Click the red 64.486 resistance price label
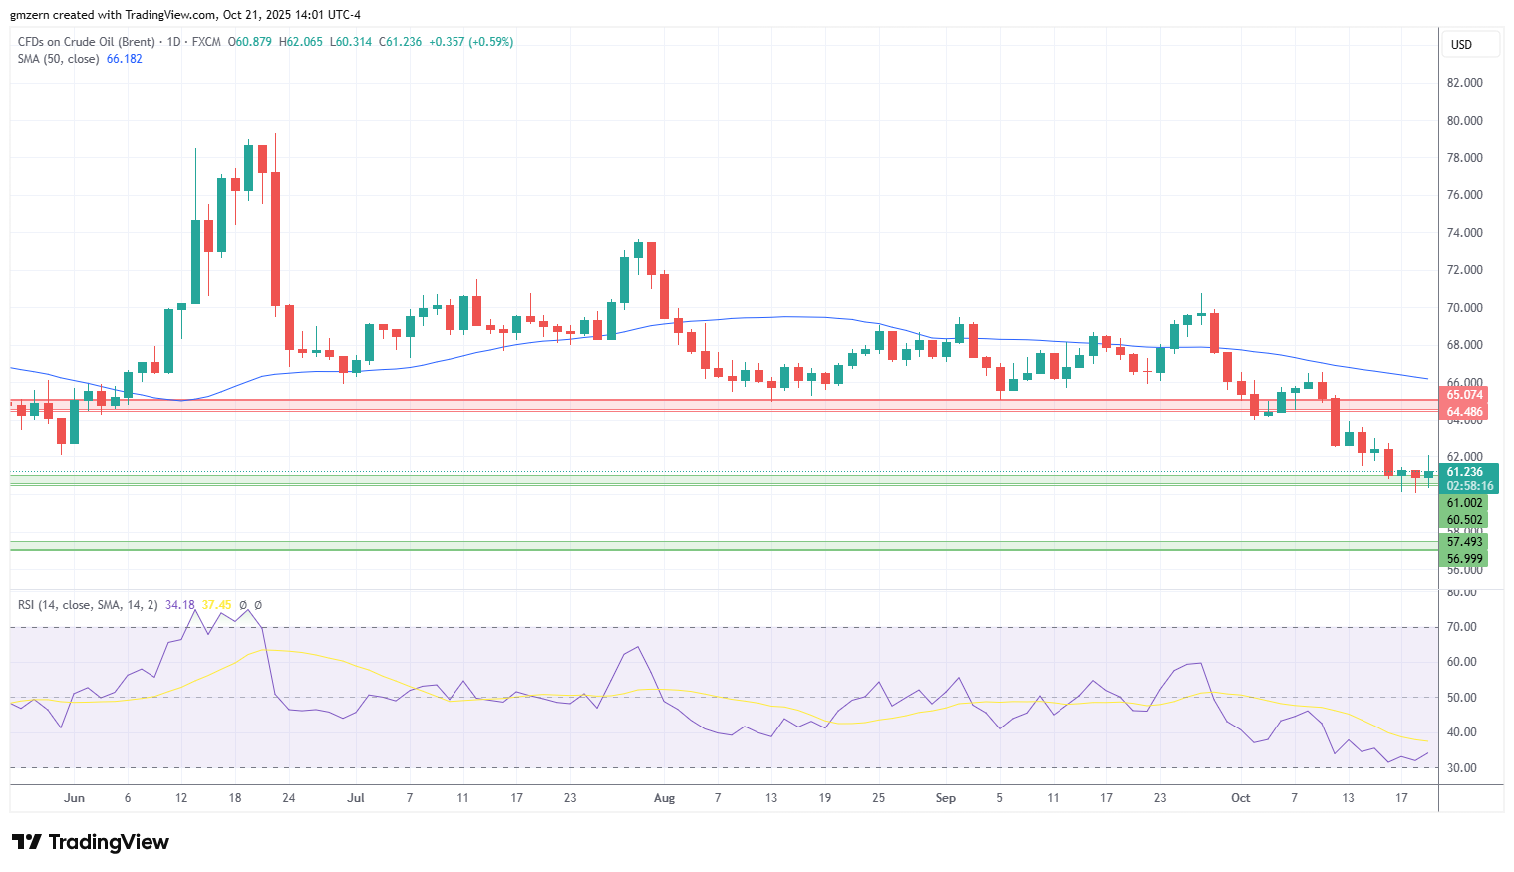The width and height of the screenshot is (1514, 872). (1464, 412)
